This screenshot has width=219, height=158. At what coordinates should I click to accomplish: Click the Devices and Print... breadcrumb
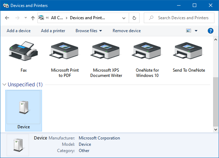87,18
